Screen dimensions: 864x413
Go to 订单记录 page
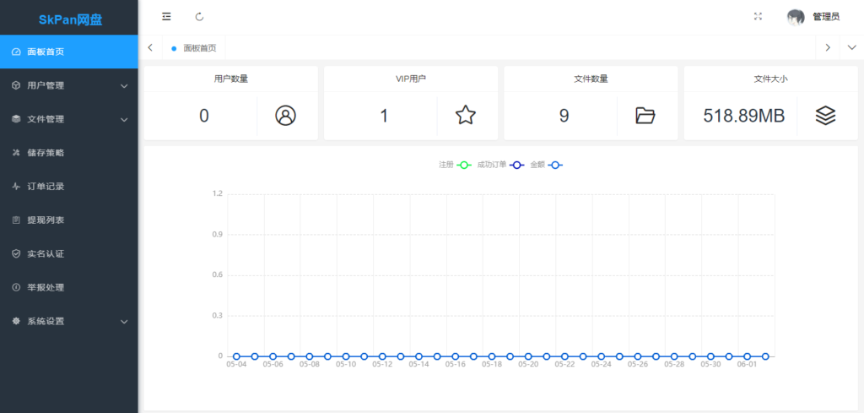(x=46, y=187)
